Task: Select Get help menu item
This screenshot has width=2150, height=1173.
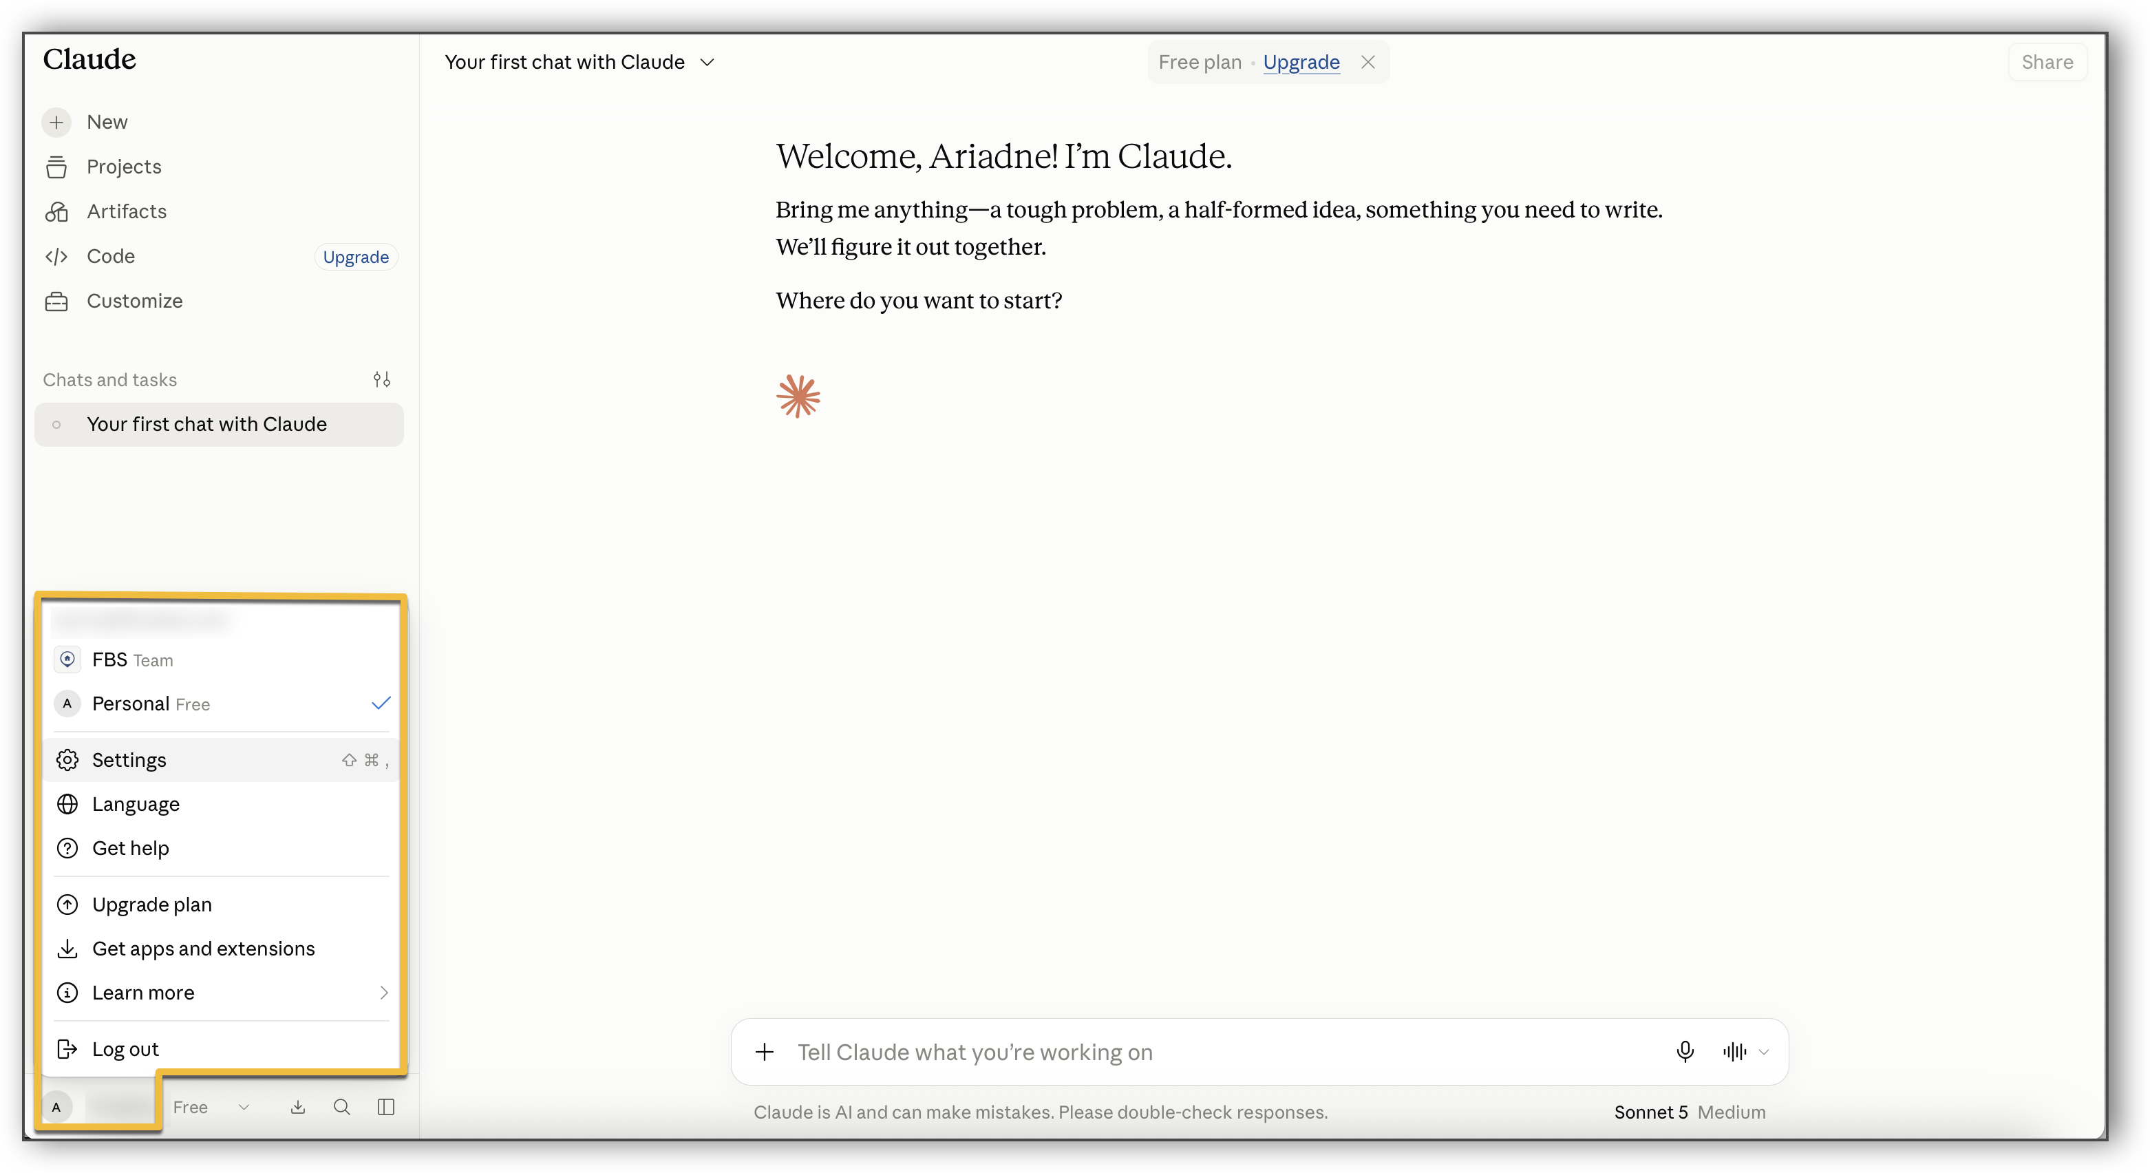Action: [x=221, y=848]
